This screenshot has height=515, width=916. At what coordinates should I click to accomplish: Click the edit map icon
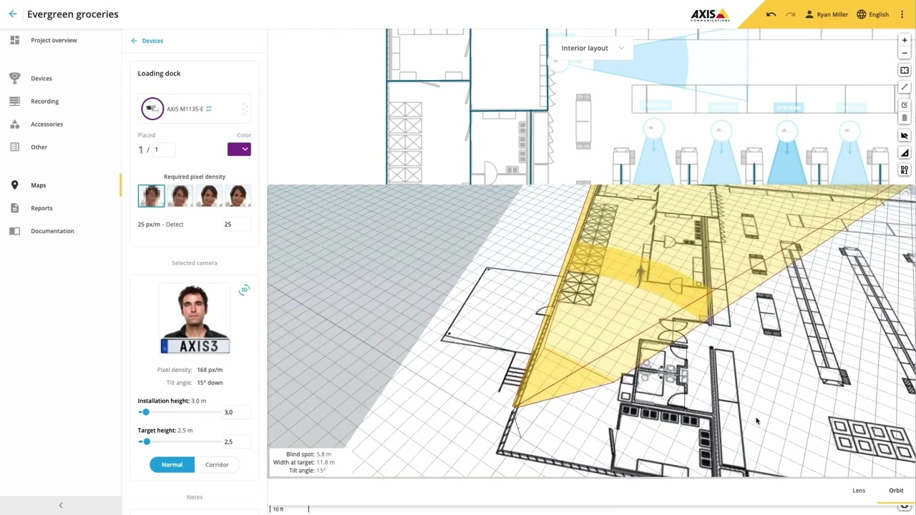(905, 105)
